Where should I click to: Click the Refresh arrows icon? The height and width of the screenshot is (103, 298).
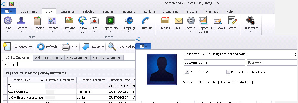point(40,46)
